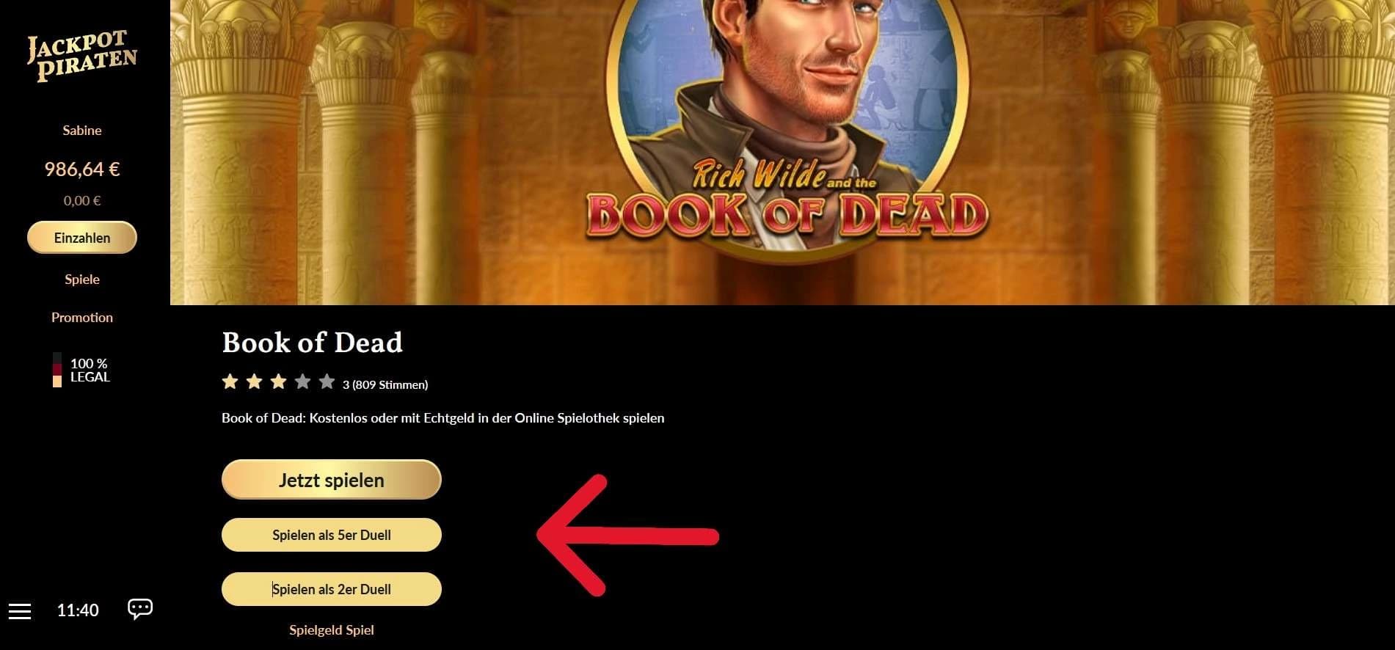This screenshot has height=650, width=1395.
Task: Click the Jackpot Piraten logo
Action: point(82,56)
